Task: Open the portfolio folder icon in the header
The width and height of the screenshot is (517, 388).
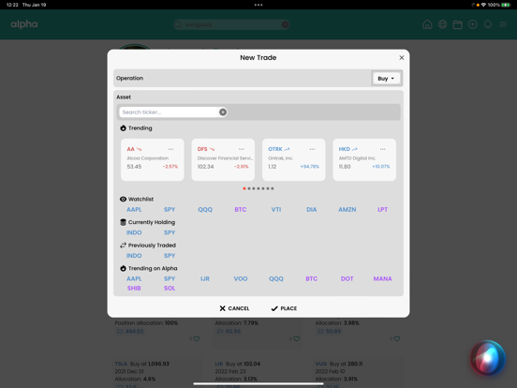Action: [458, 24]
